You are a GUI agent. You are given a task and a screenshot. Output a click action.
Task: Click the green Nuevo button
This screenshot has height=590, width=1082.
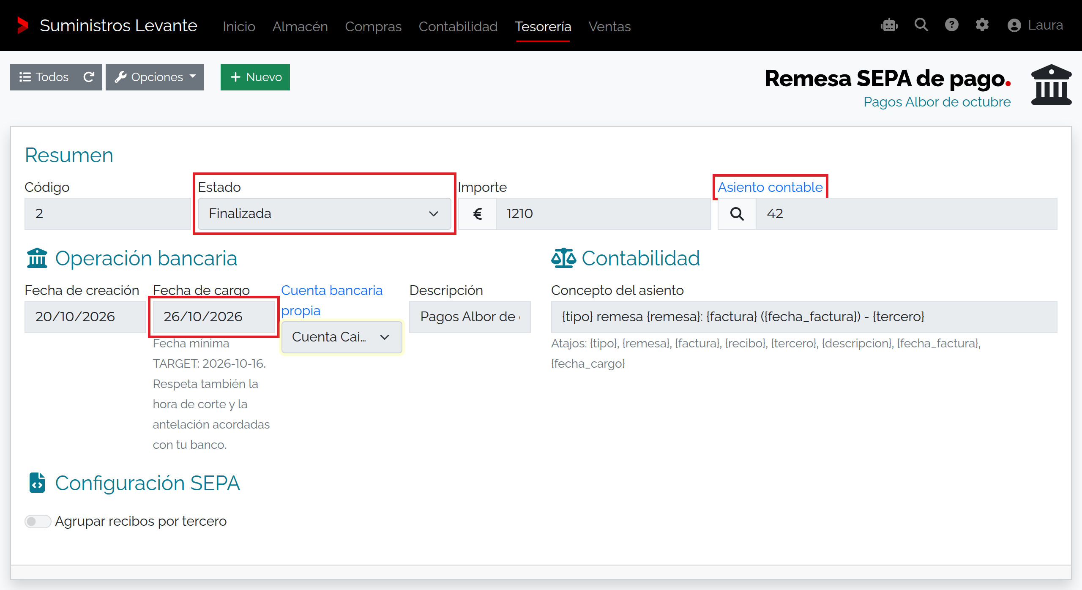click(255, 77)
